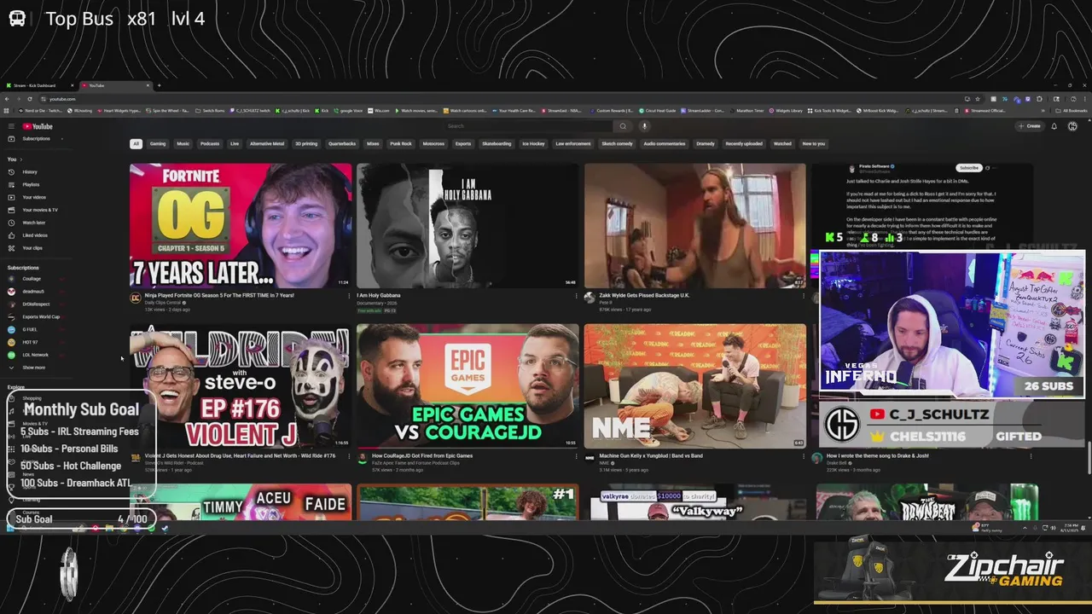
Task: Click the YouTube search field
Action: pos(529,126)
